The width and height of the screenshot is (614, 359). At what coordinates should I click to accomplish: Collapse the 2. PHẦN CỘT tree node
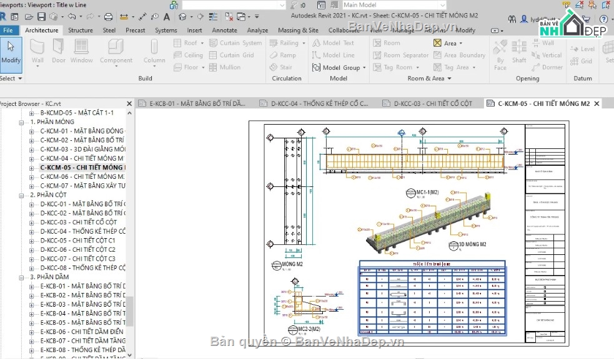click(21, 195)
